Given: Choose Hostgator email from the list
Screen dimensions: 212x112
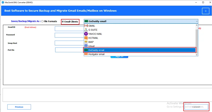Looking at the screenshot, I should click(140, 54).
